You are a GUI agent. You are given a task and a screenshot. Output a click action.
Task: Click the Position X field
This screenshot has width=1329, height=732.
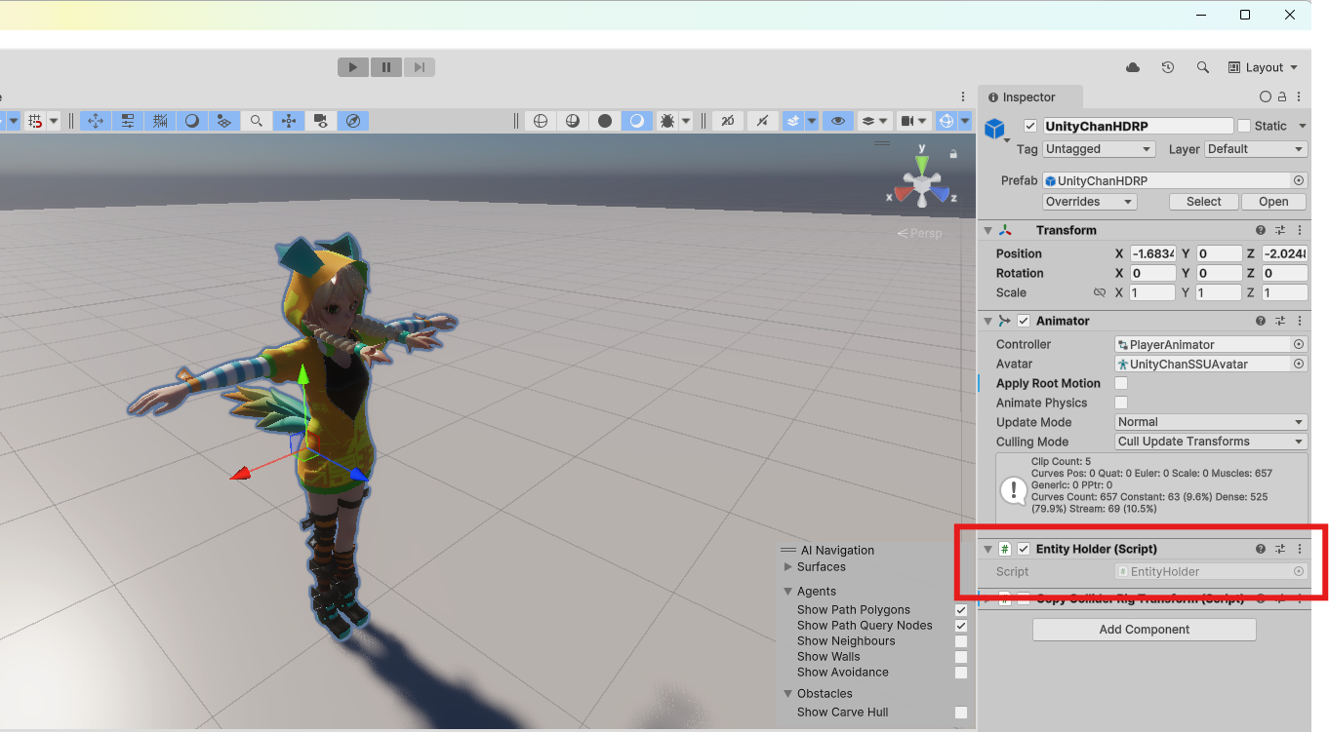1152,253
